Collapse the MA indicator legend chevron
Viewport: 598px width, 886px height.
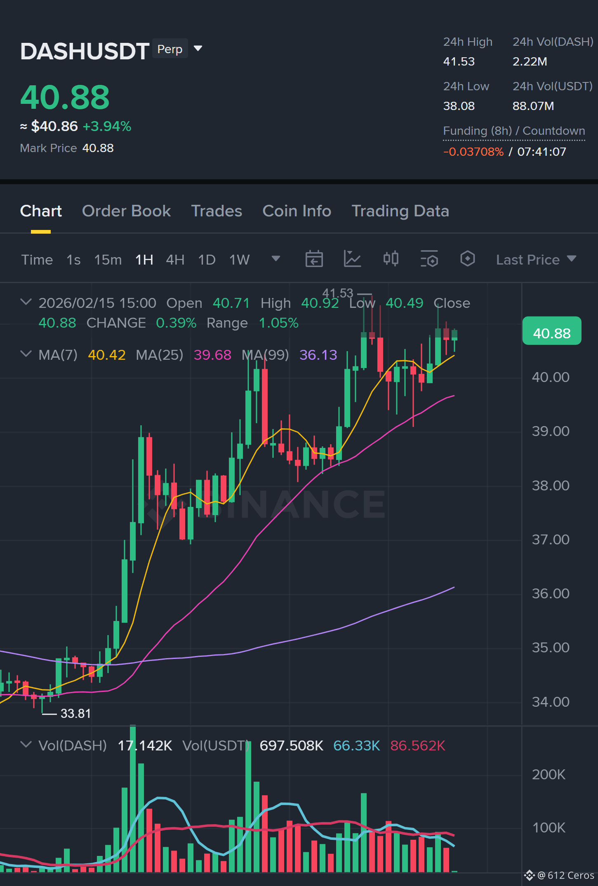(x=26, y=354)
